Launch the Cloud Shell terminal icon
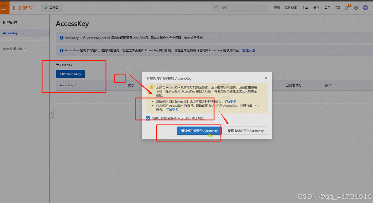Image resolution: width=373 pixels, height=203 pixels. (x=337, y=8)
